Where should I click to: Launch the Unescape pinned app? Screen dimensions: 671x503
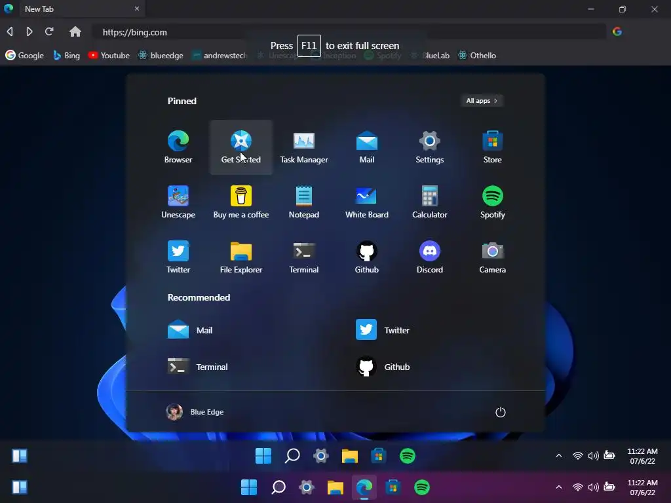tap(178, 202)
